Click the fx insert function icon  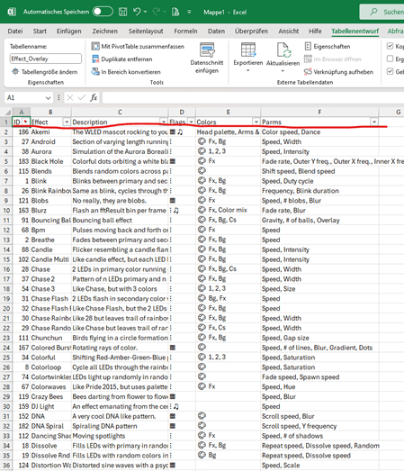tap(94, 97)
